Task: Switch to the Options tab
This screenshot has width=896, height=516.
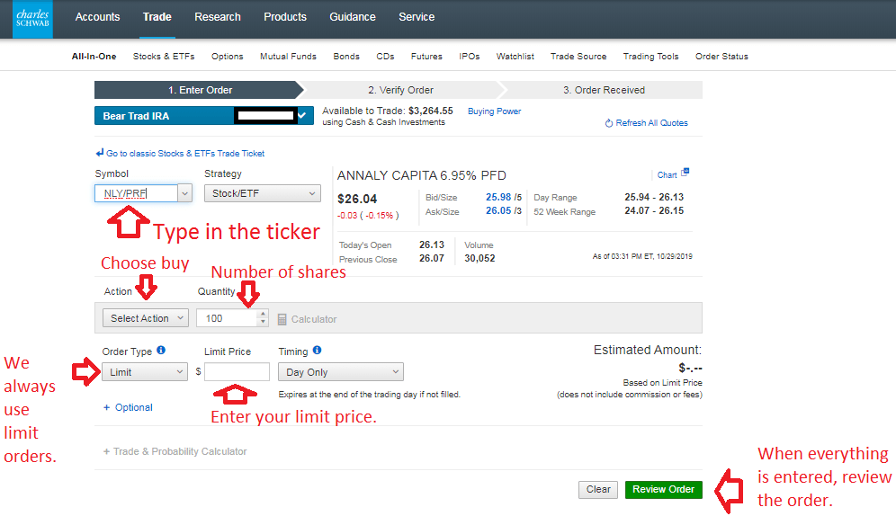Action: click(x=228, y=57)
